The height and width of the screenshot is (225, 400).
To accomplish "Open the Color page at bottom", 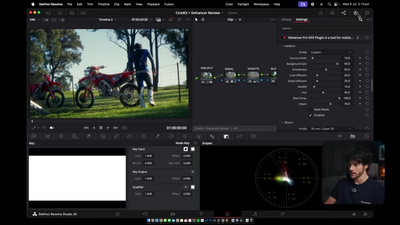I will click(x=227, y=214).
